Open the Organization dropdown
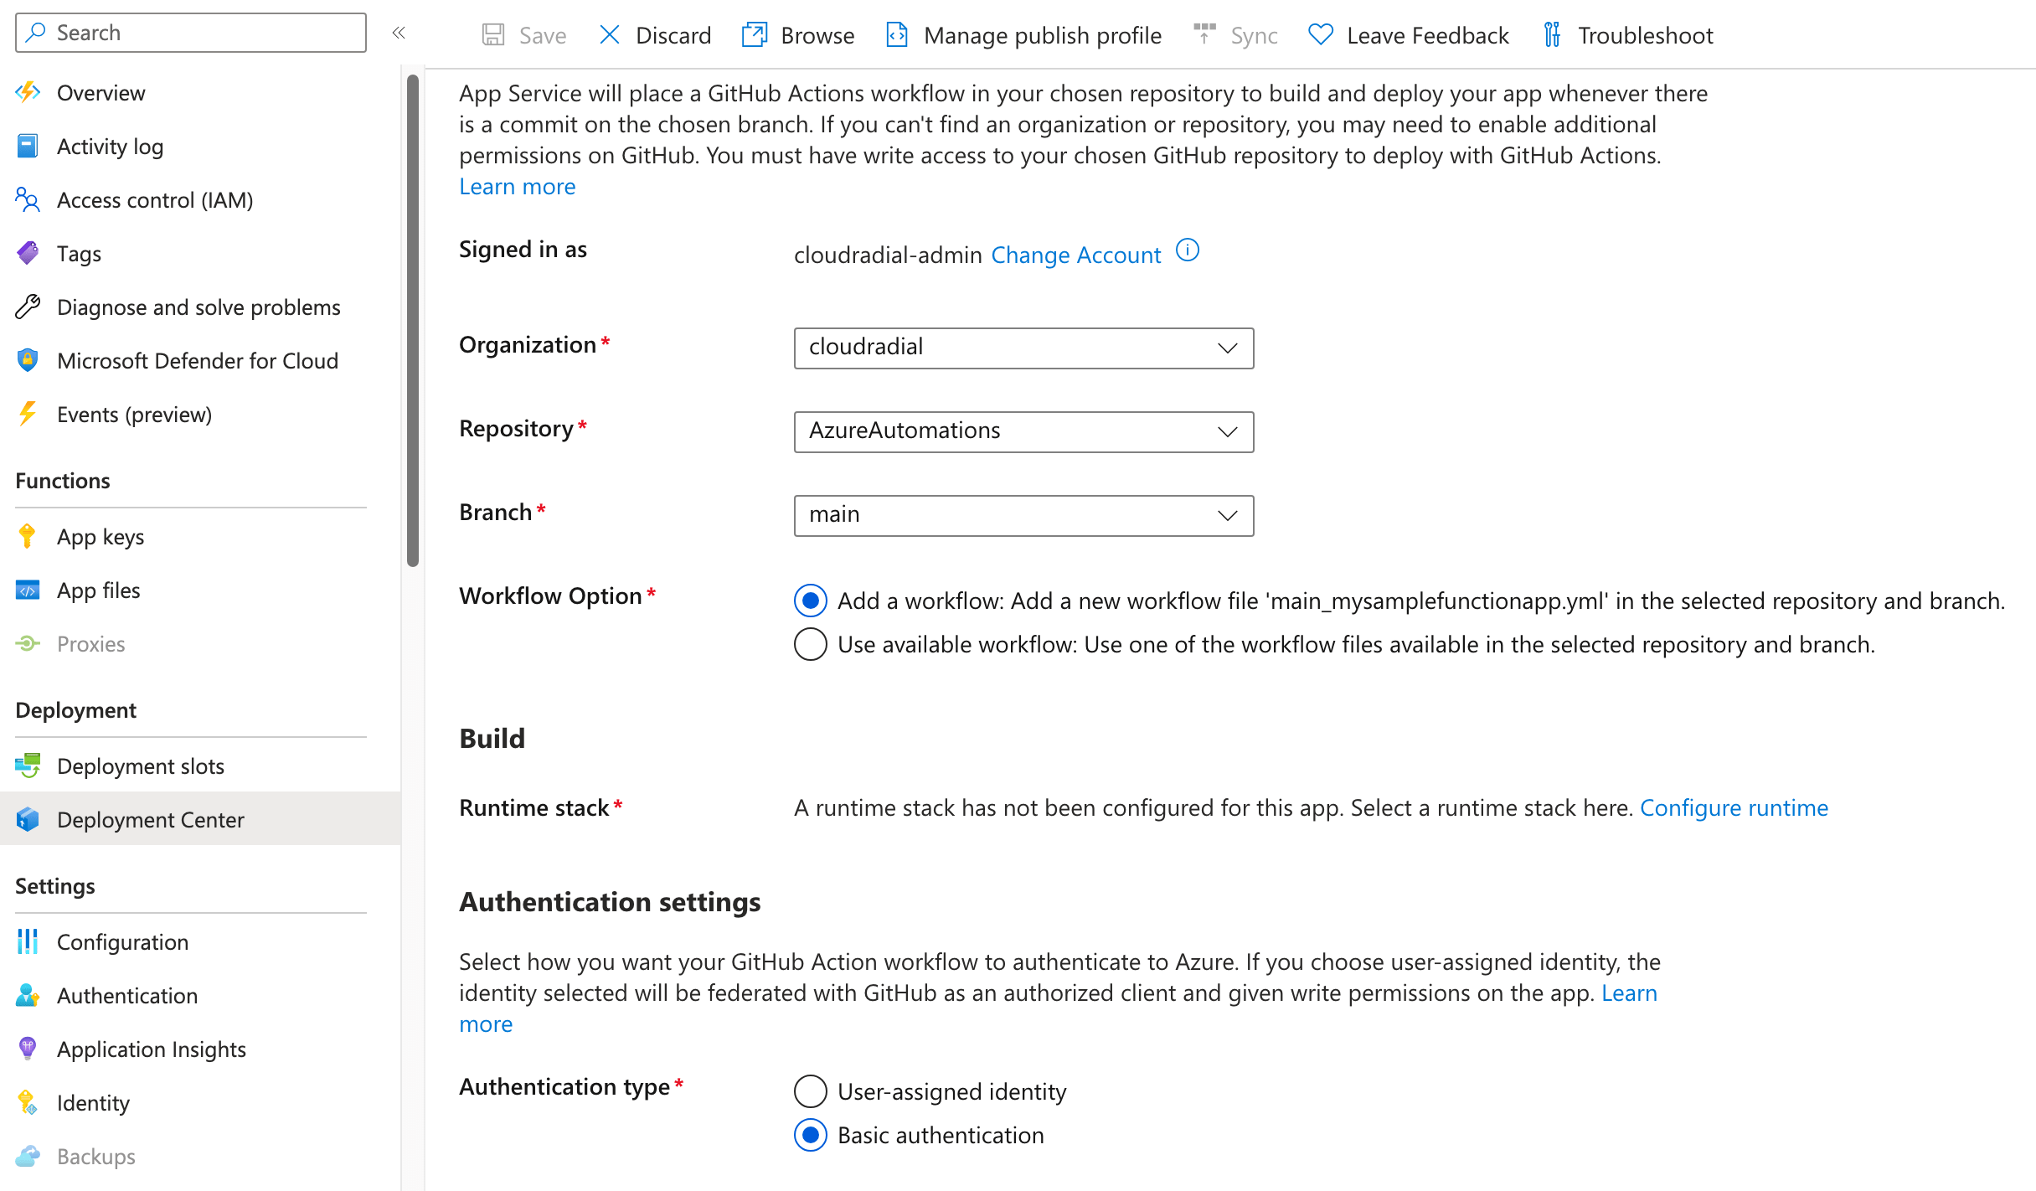 pos(1023,348)
